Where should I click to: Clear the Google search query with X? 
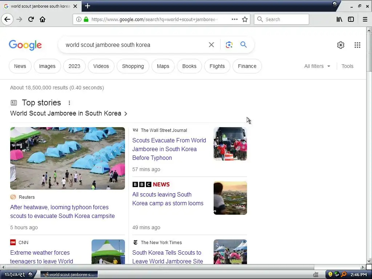[211, 45]
